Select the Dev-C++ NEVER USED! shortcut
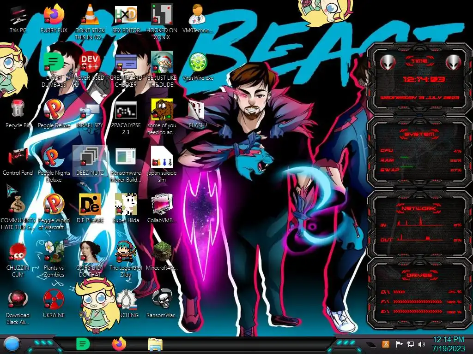The width and height of the screenshot is (473, 354). coord(90,66)
